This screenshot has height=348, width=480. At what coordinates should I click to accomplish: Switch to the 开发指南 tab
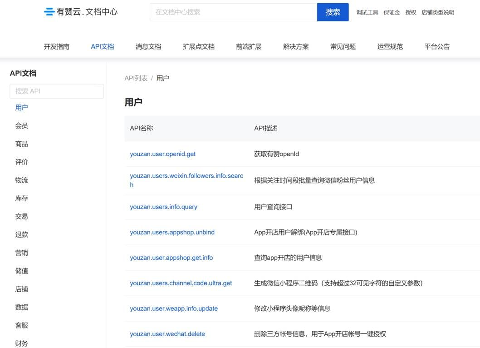(57, 47)
